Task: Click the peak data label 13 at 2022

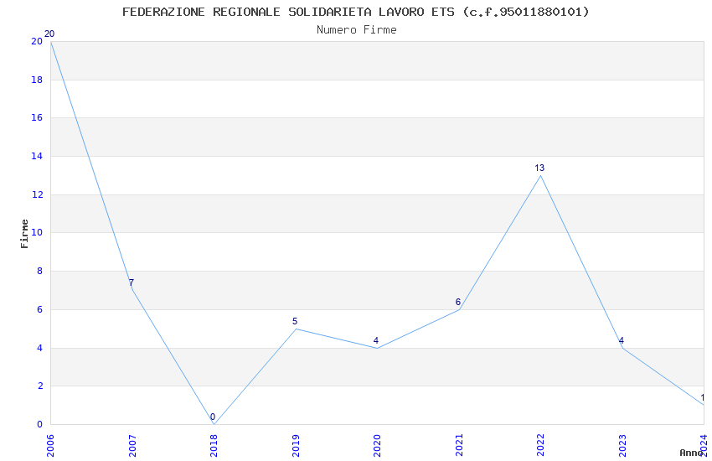Action: (x=539, y=168)
